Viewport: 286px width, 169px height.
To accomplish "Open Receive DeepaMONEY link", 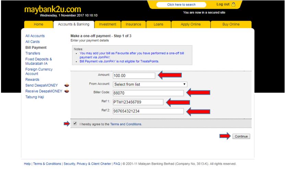I will click(x=44, y=91).
